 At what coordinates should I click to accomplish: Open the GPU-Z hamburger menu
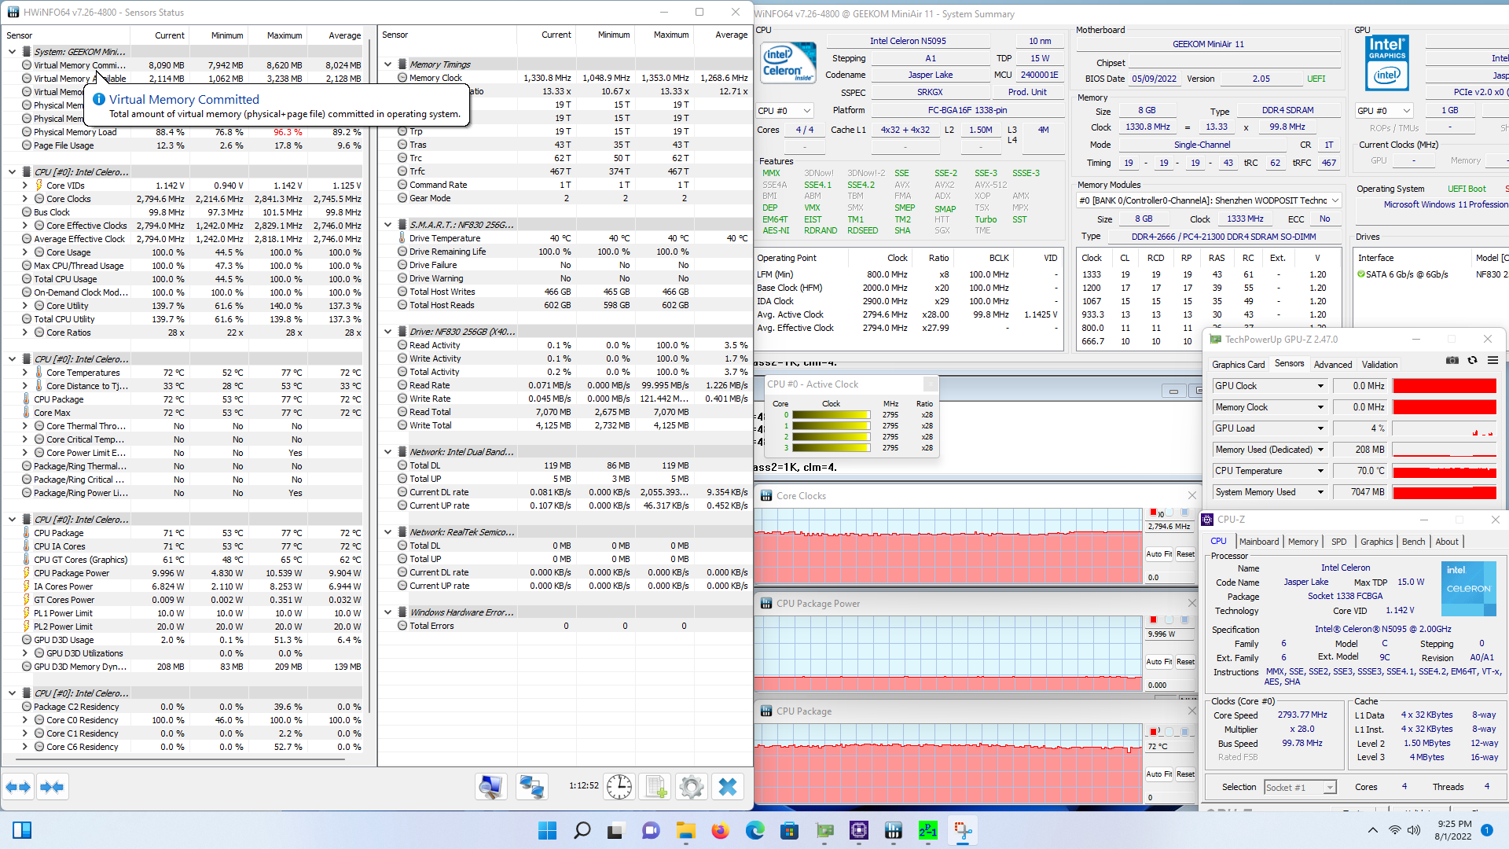(x=1492, y=360)
